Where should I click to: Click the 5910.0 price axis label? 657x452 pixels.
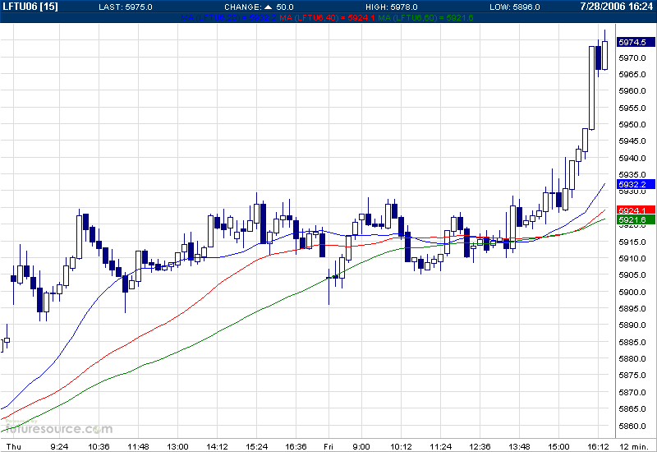(x=632, y=258)
